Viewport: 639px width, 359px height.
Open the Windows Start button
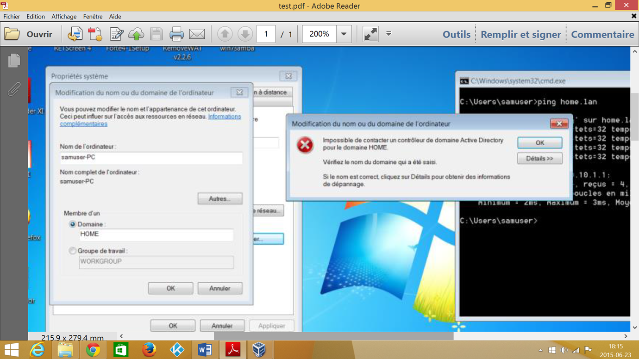coord(12,350)
